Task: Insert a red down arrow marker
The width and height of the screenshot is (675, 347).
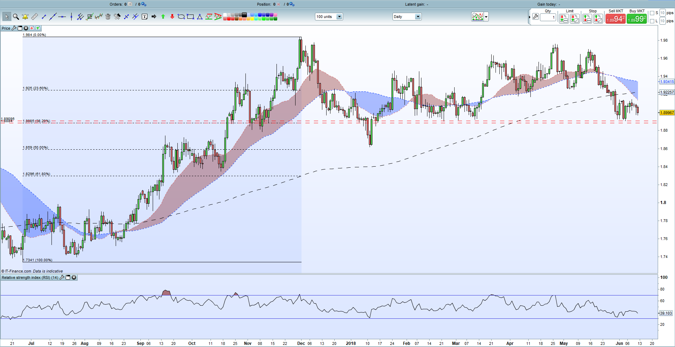Action: (x=172, y=17)
